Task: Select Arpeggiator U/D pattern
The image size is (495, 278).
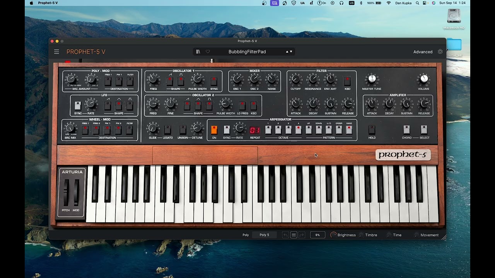Action: 329,130
